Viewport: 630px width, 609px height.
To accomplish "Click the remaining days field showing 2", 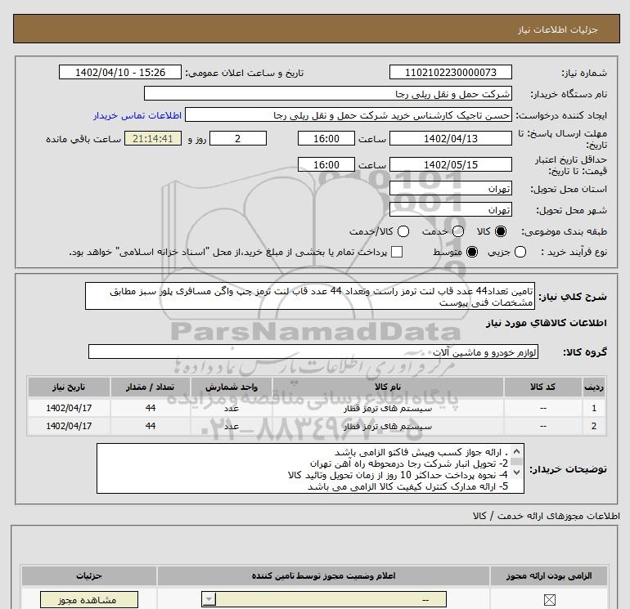I will click(238, 139).
